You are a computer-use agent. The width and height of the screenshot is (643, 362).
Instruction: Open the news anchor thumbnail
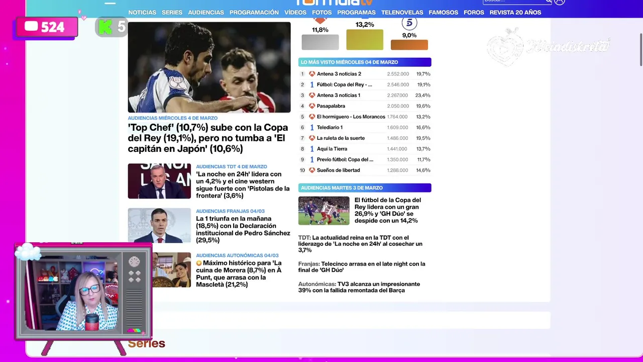[159, 181]
